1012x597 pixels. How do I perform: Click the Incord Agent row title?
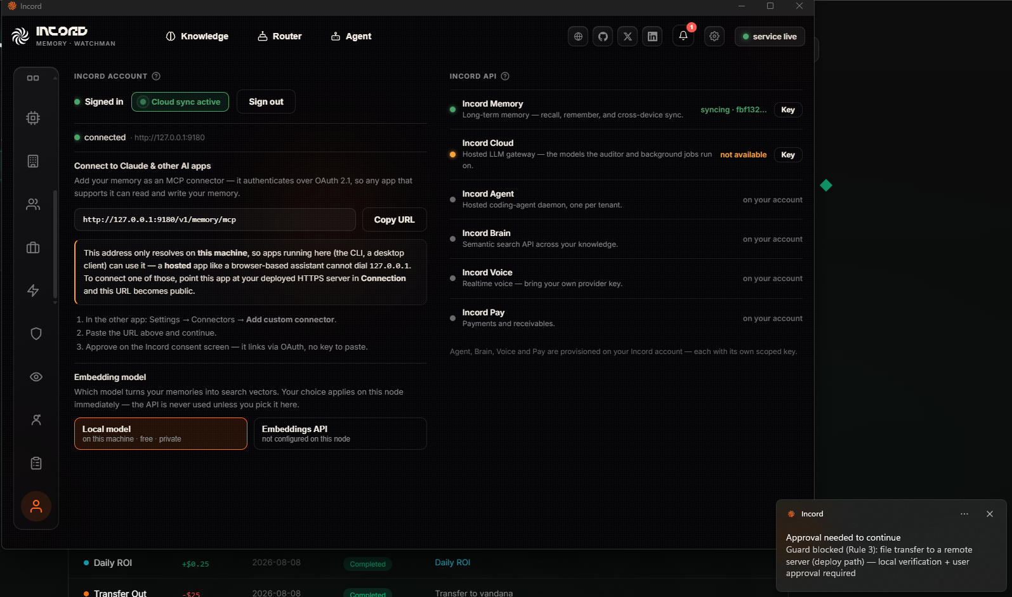[x=488, y=194]
